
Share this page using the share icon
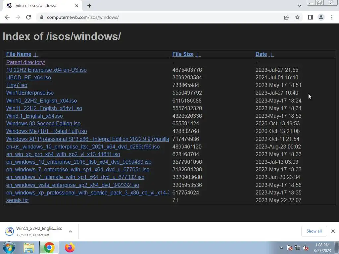(287, 17)
